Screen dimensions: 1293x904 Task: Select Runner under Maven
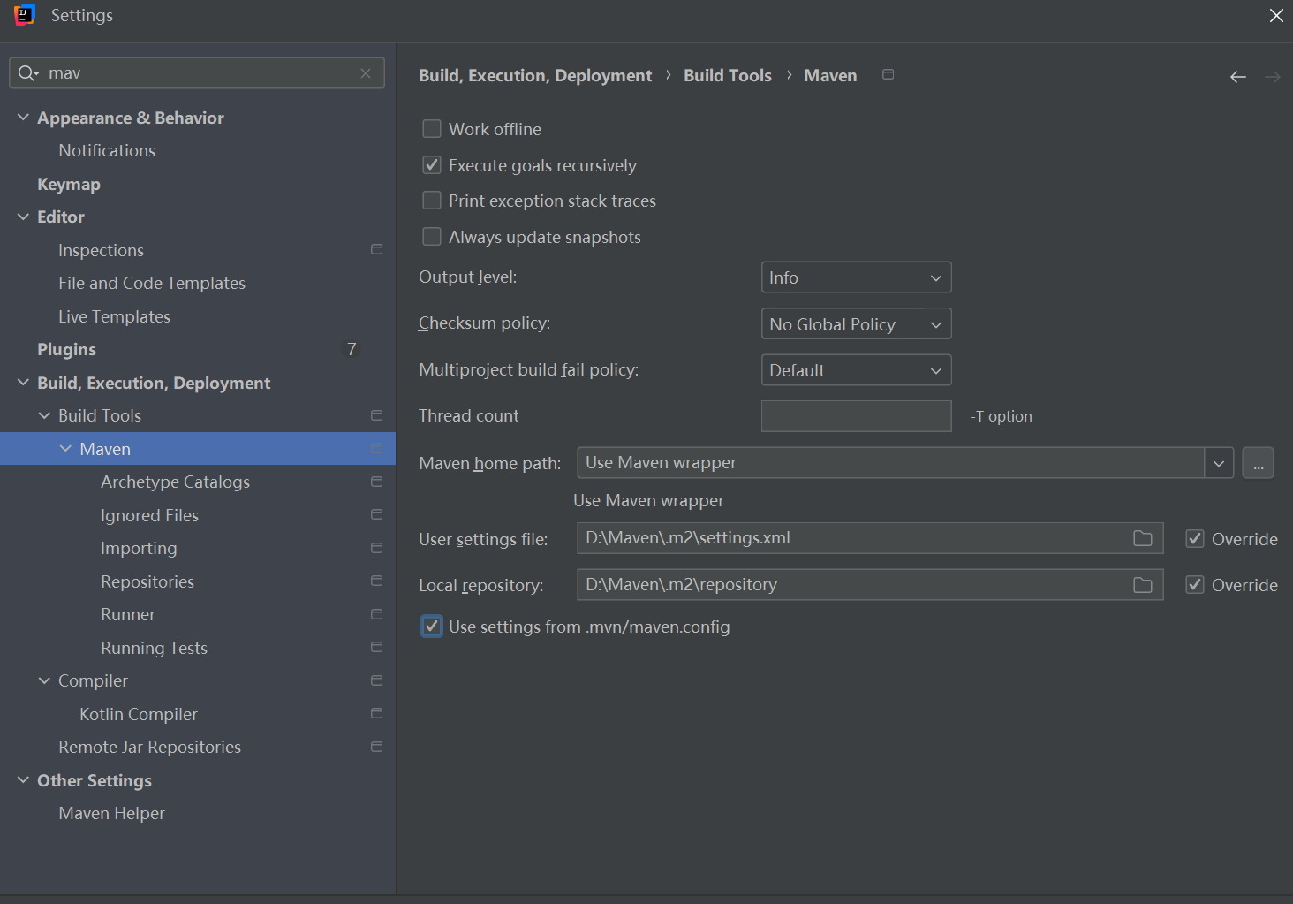(x=128, y=614)
